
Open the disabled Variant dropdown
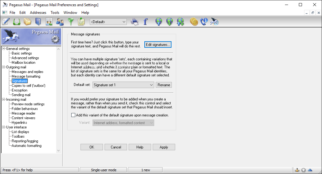pyautogui.click(x=123, y=123)
